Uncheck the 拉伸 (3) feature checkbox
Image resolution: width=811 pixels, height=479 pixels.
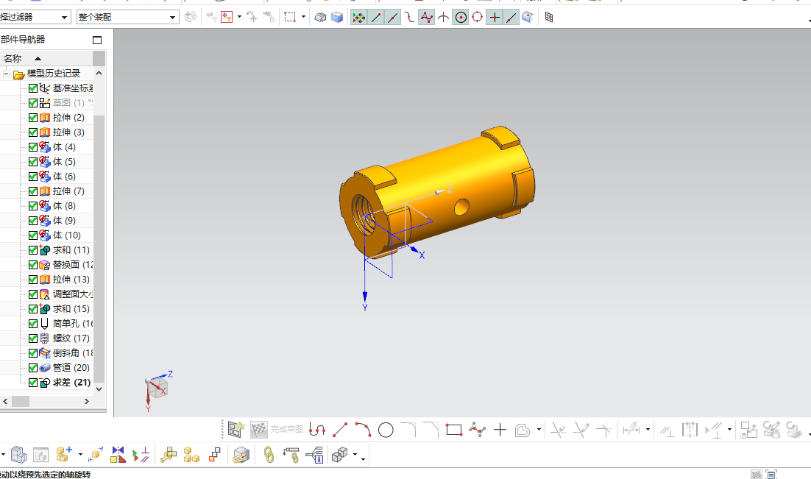pyautogui.click(x=33, y=132)
